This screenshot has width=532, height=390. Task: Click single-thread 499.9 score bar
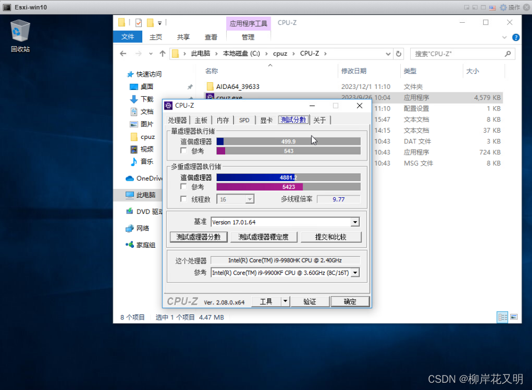click(x=289, y=142)
